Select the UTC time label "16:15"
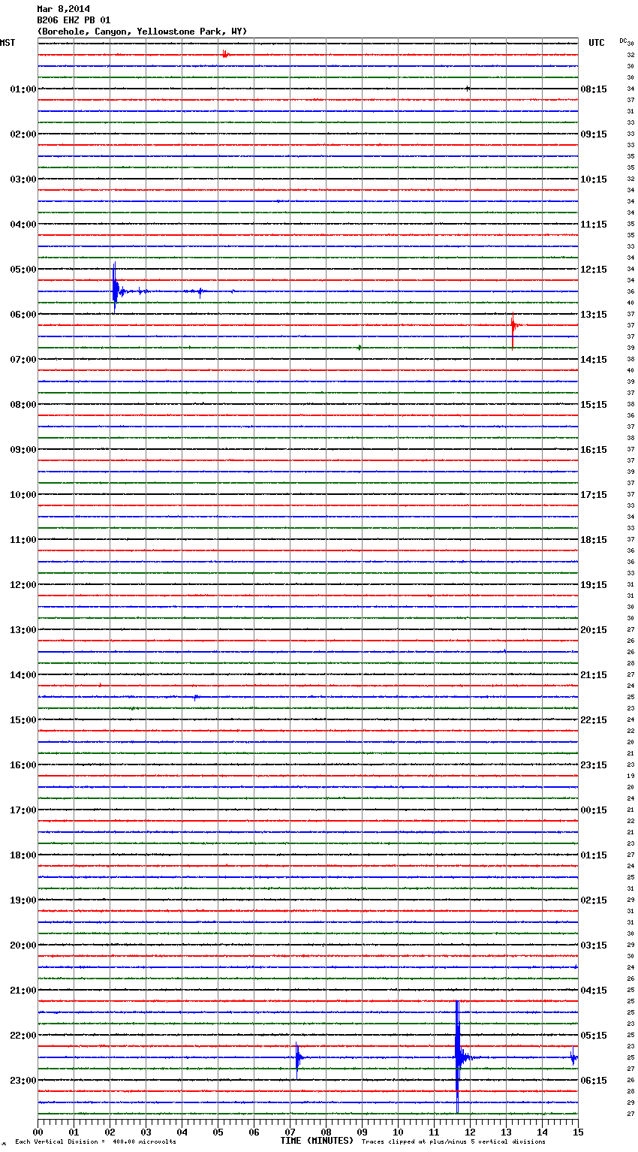The width and height of the screenshot is (638, 1152). click(594, 450)
